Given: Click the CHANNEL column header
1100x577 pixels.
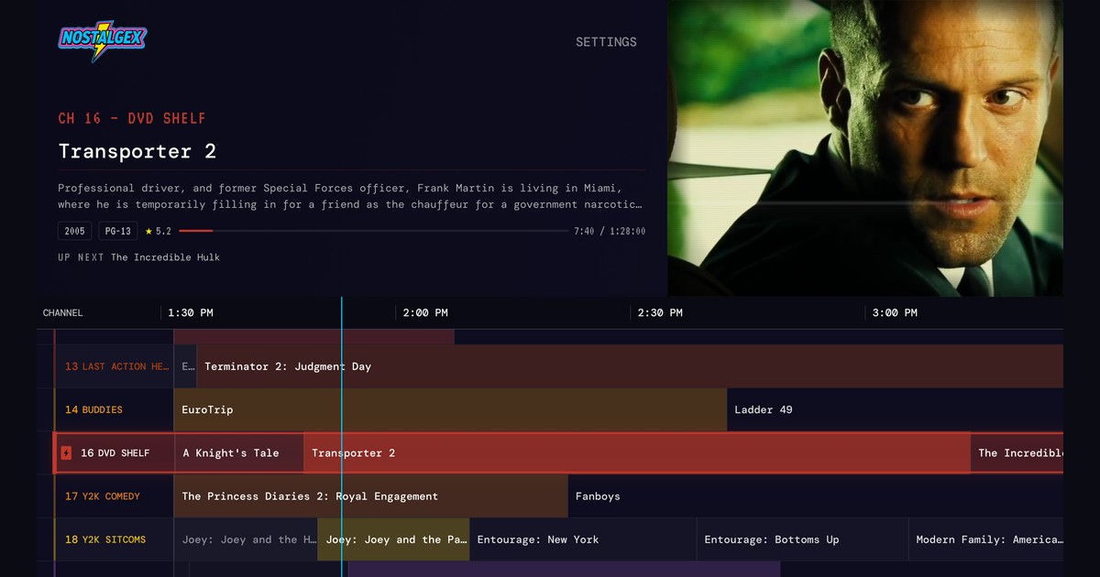Looking at the screenshot, I should [62, 313].
